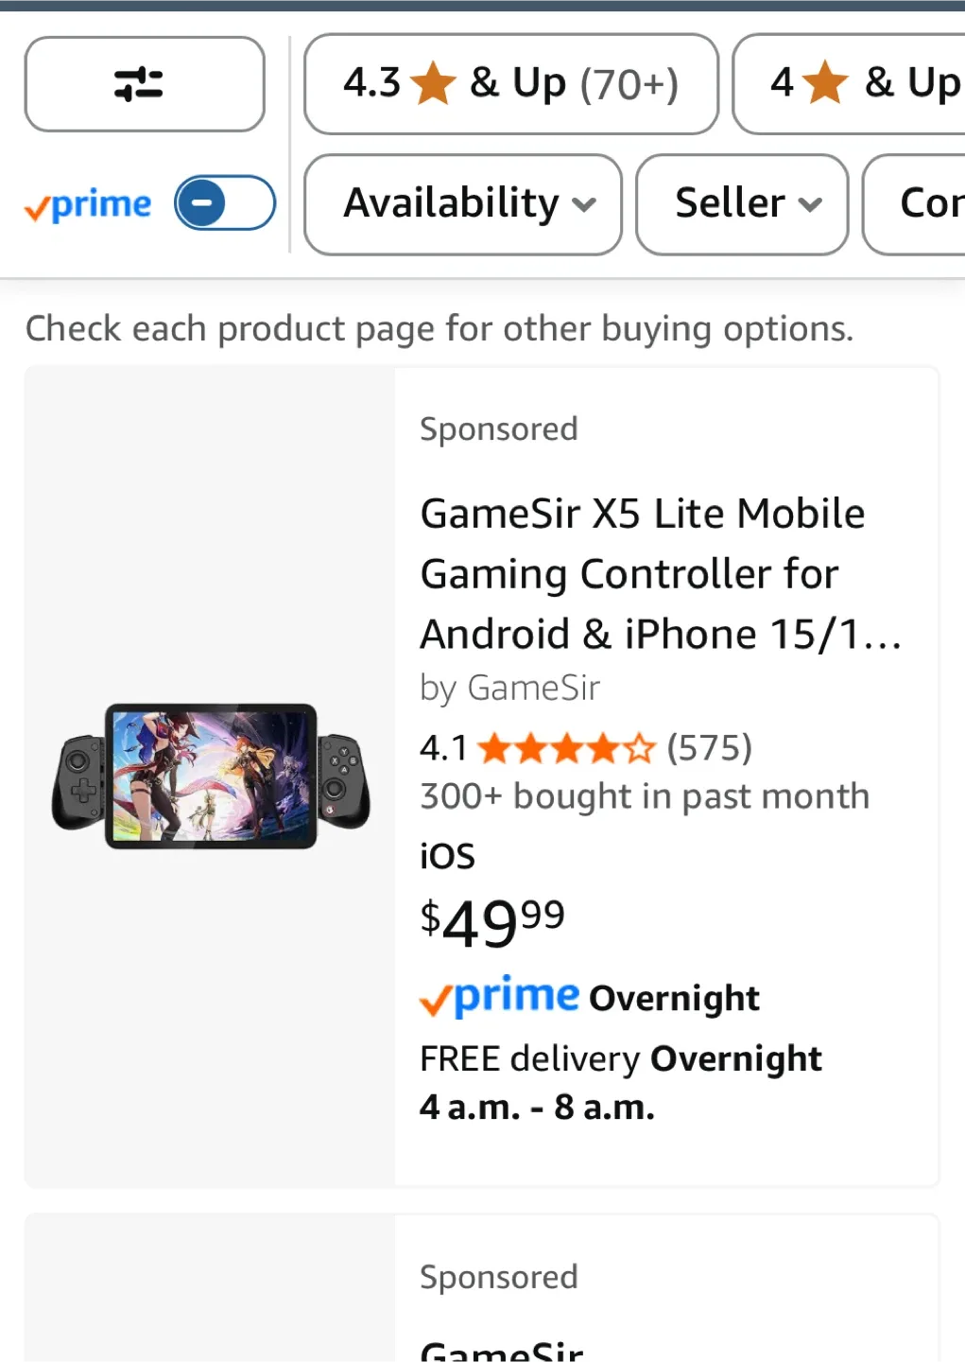Screen dimensions: 965x1362
Task: Tap by GameSir brand text
Action: coord(509,688)
